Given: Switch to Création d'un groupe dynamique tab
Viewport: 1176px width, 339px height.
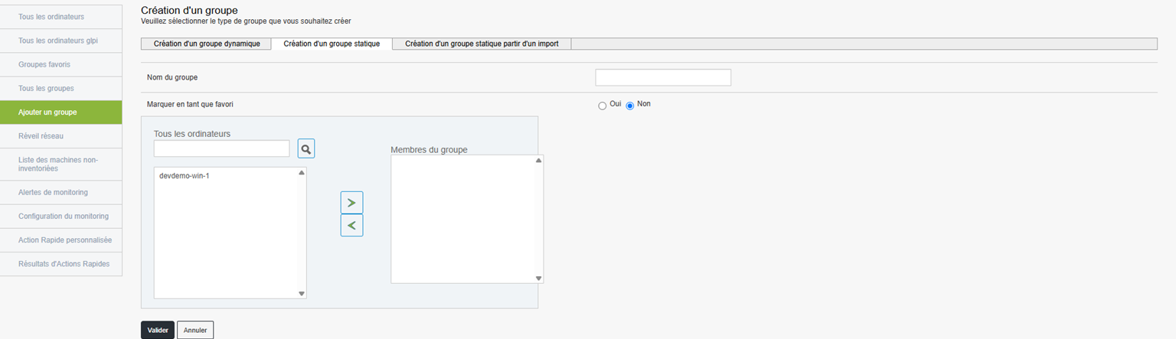Looking at the screenshot, I should coord(207,44).
